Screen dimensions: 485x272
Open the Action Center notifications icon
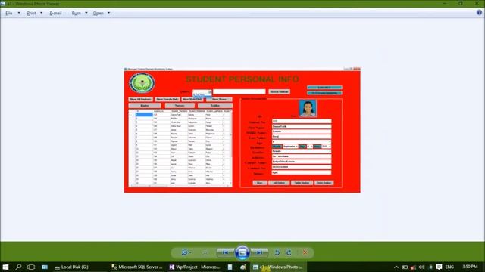point(440,267)
